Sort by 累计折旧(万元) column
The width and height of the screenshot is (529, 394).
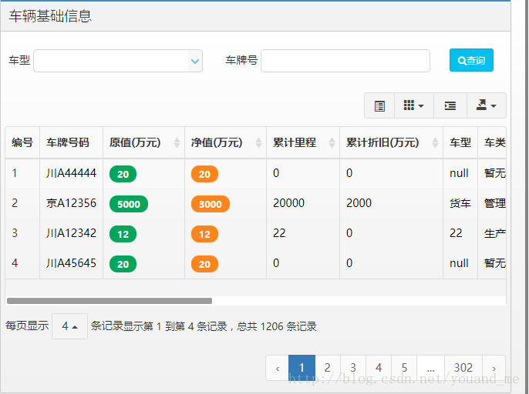[391, 142]
